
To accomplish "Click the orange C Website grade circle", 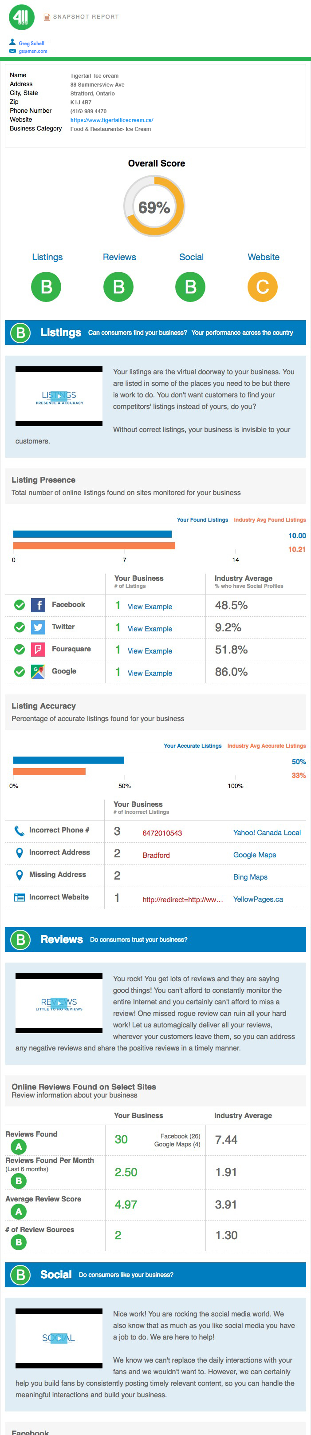I will point(263,287).
